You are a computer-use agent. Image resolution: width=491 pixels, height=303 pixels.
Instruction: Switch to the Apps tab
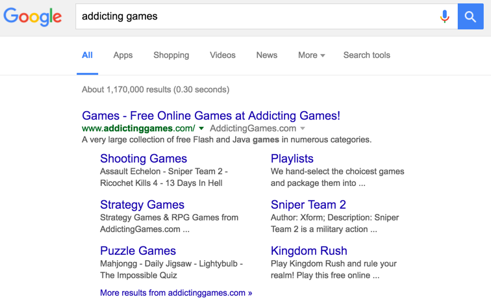click(123, 55)
